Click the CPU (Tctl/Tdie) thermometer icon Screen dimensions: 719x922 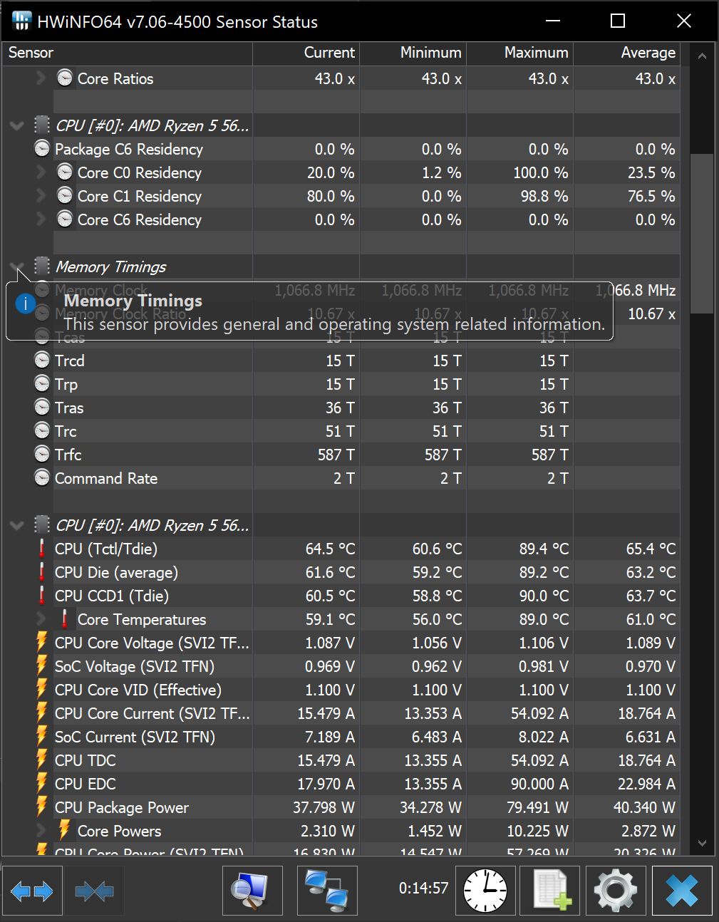pyautogui.click(x=42, y=549)
